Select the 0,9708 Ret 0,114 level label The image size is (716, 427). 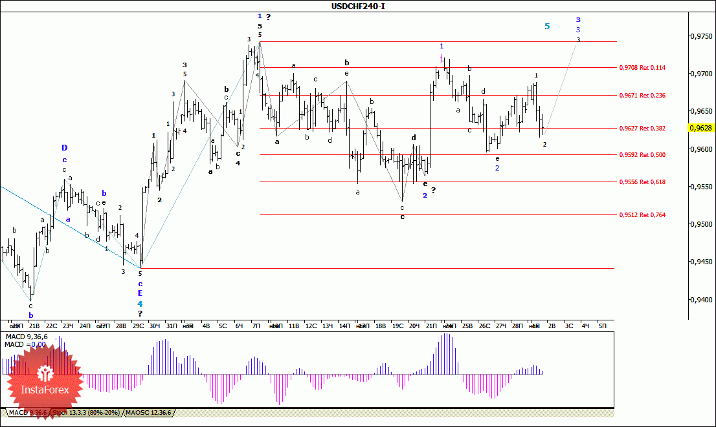642,67
